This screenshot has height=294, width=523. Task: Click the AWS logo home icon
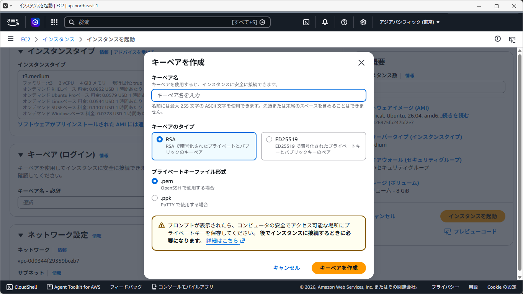point(13,22)
